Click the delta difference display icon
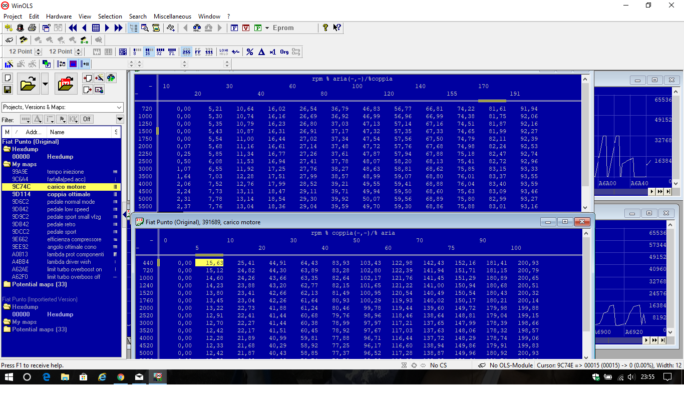The height and width of the screenshot is (417, 684). click(x=261, y=52)
